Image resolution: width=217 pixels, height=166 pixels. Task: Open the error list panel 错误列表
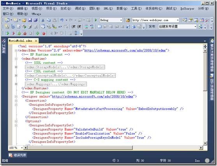click(18, 155)
